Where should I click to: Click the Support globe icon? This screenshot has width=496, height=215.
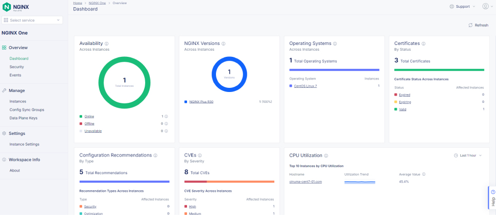[x=452, y=6]
